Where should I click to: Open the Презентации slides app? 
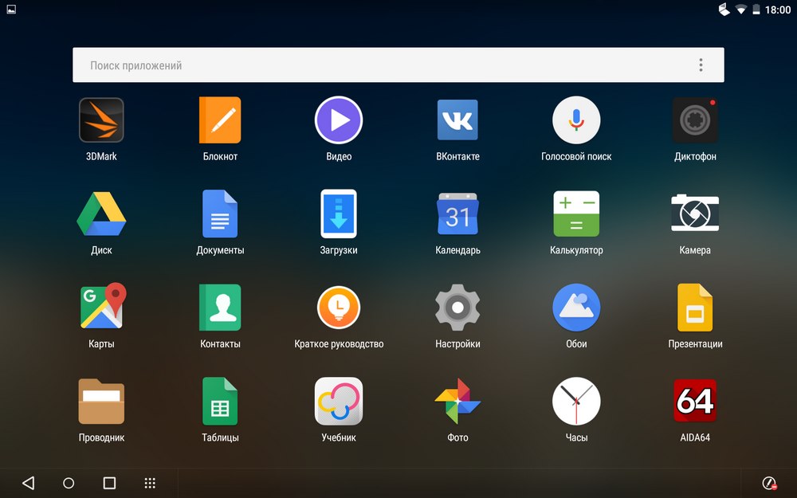pos(695,308)
